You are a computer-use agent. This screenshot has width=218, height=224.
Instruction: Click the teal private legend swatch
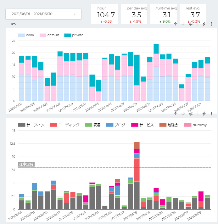(68, 35)
